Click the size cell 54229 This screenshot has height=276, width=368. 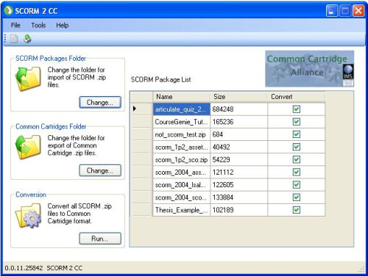click(x=238, y=159)
